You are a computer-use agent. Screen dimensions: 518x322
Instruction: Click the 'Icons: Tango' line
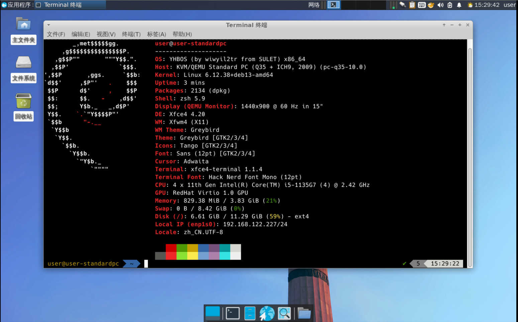196,145
